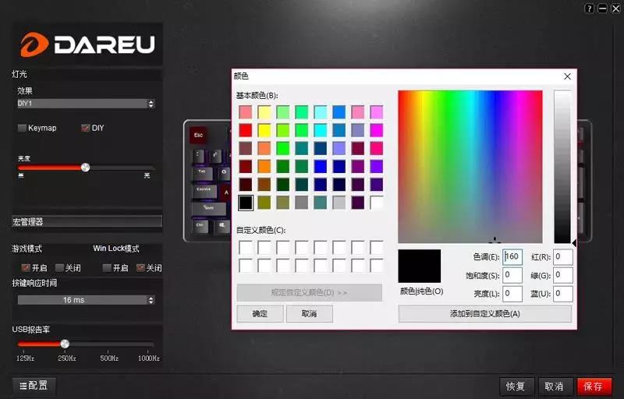Set 游戏模式 to 关闭
This screenshot has height=399, width=624.
click(x=59, y=268)
